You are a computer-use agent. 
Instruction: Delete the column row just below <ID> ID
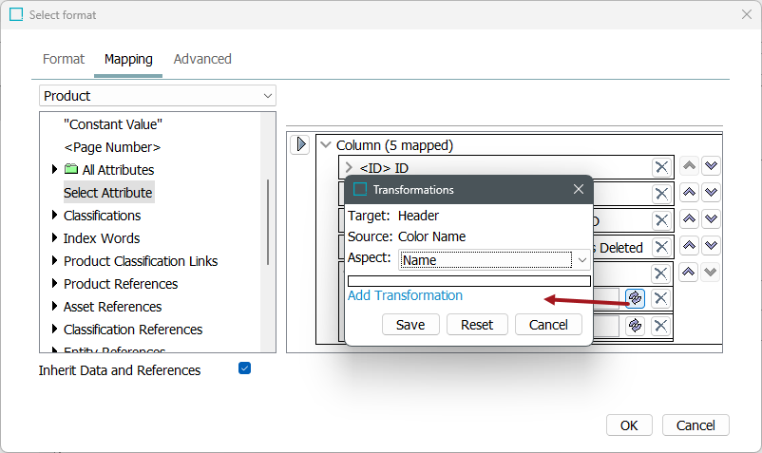click(x=661, y=194)
